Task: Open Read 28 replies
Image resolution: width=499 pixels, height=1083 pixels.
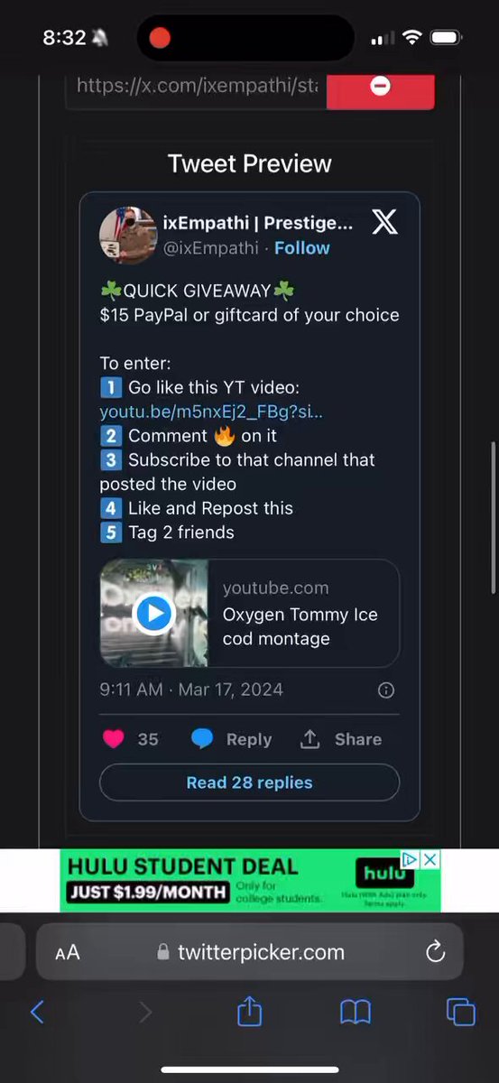Action: [249, 782]
